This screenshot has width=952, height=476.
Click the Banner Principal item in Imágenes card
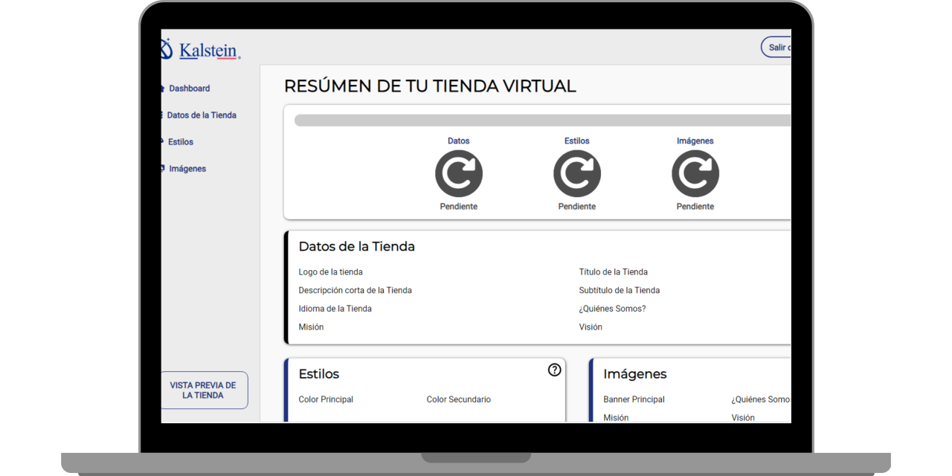pos(634,399)
